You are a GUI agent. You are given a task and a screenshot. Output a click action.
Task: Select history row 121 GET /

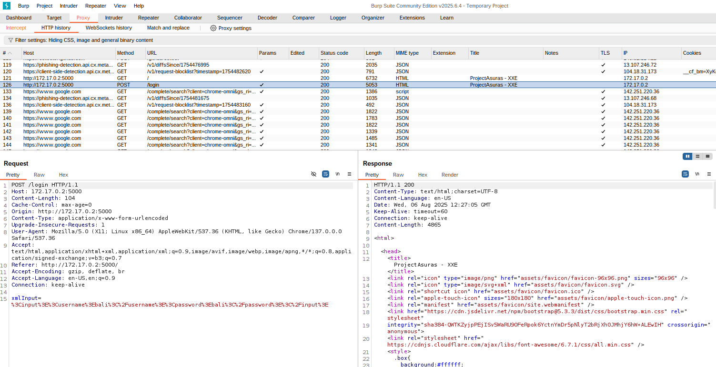[x=358, y=78]
